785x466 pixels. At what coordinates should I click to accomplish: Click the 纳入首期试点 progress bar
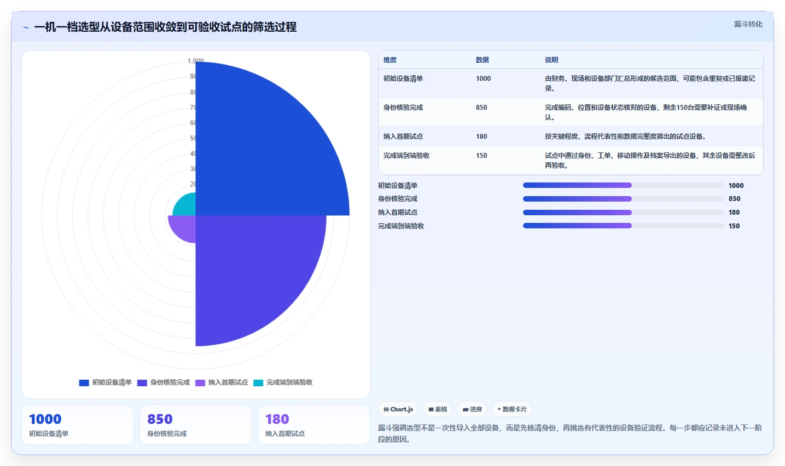(623, 213)
